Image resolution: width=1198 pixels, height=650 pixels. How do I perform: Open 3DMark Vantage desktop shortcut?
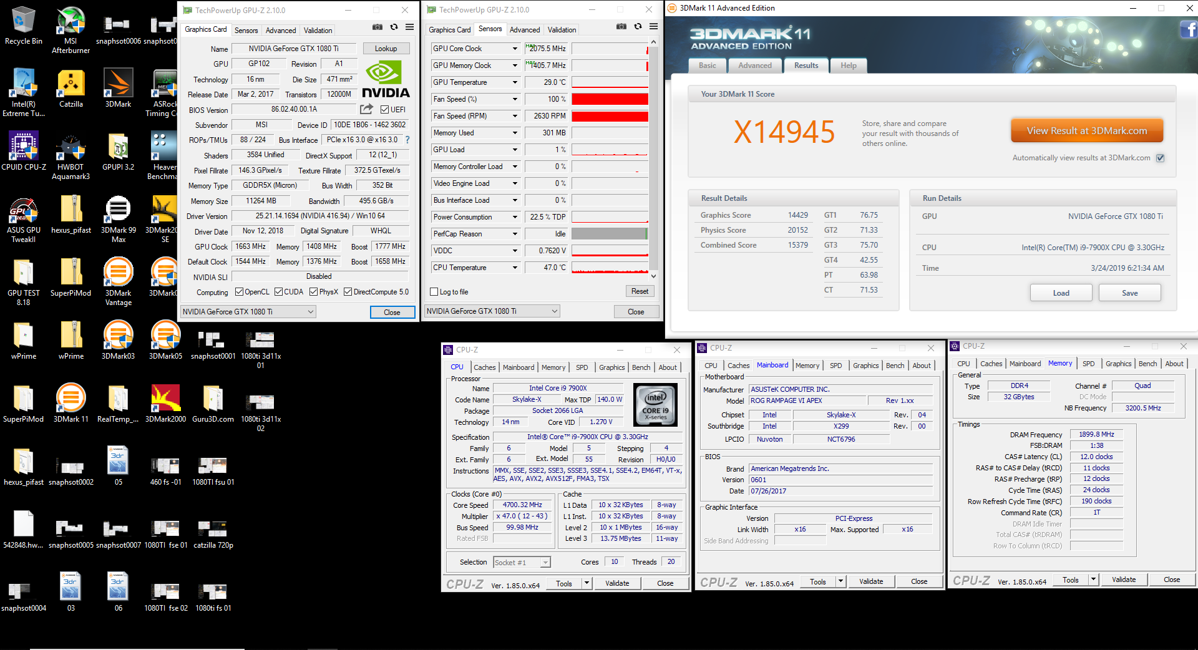pos(118,282)
